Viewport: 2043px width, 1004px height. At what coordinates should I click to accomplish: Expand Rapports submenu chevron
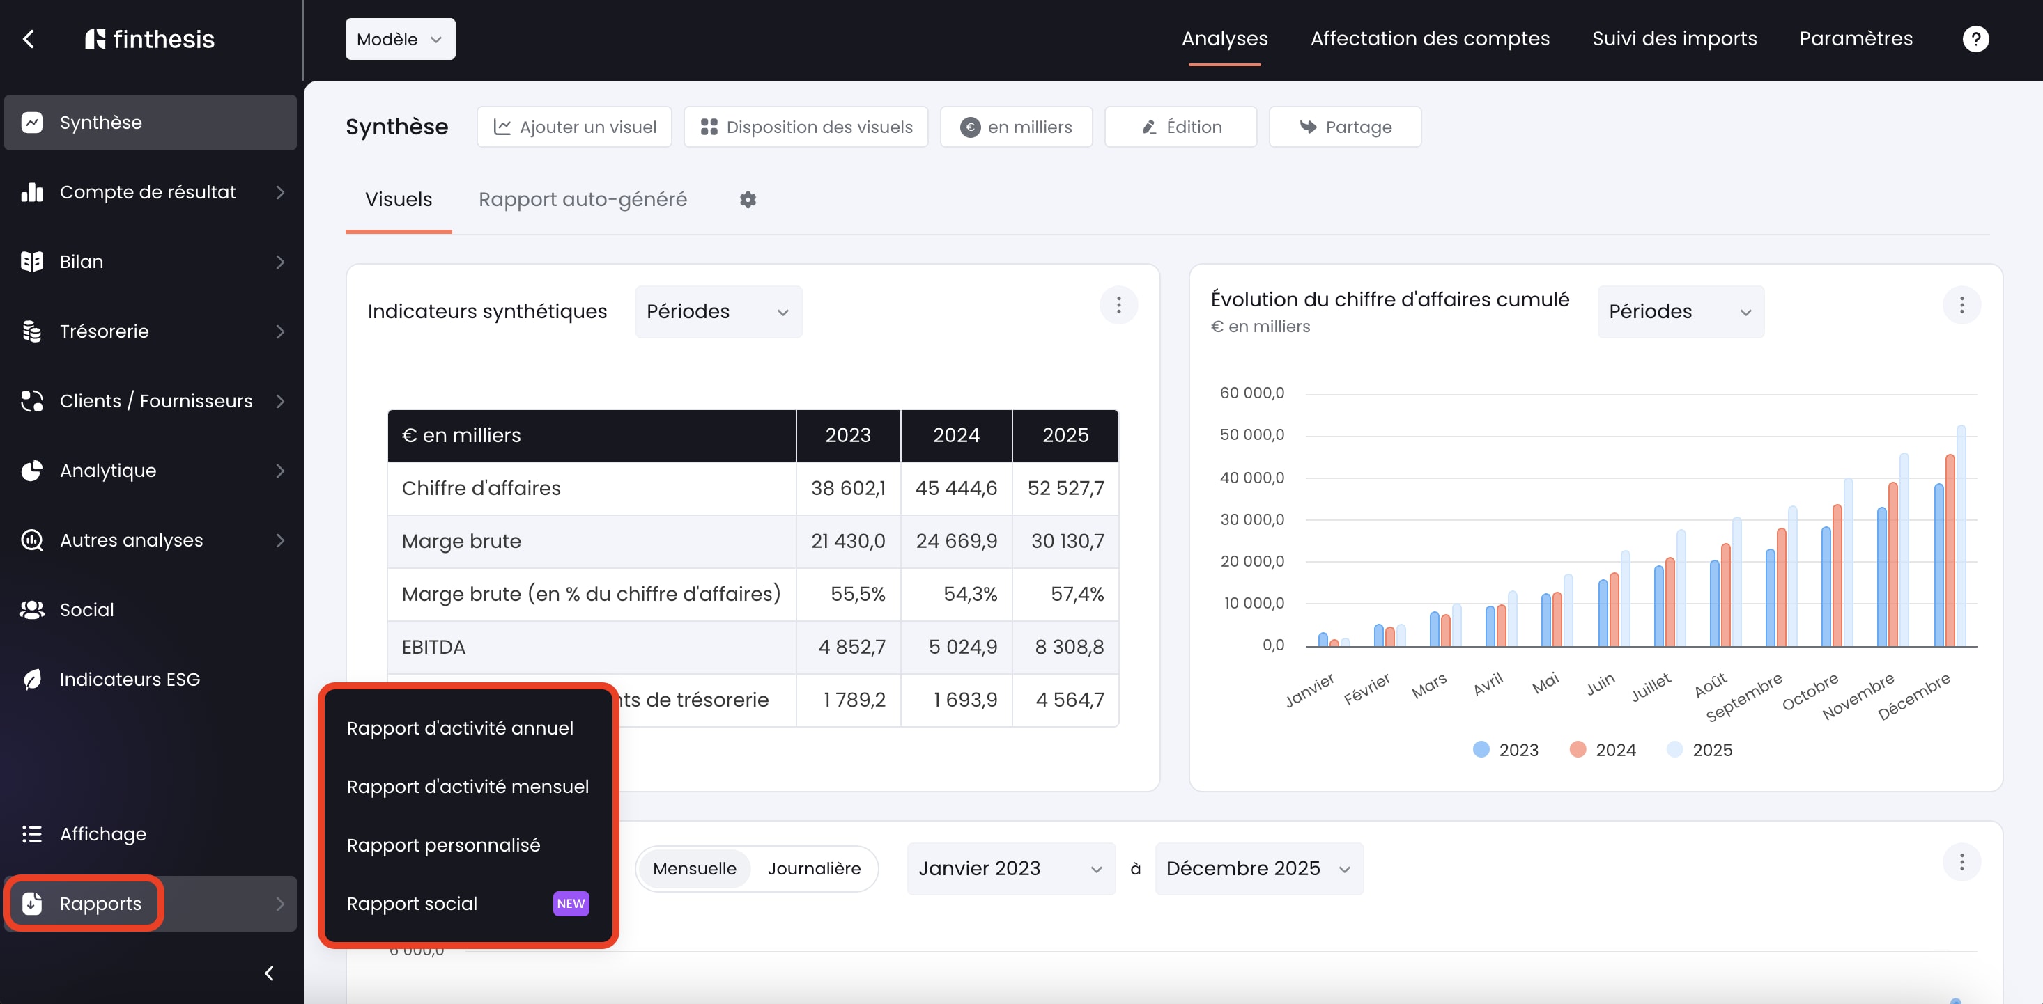[280, 903]
